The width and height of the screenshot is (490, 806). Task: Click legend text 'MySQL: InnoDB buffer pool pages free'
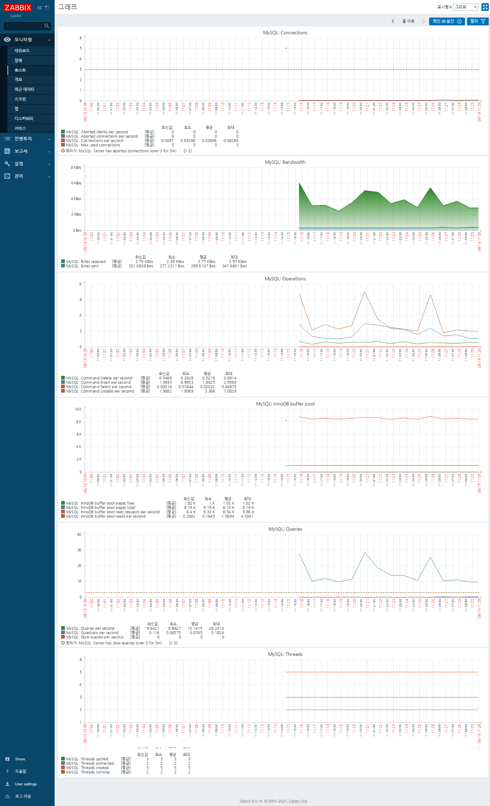tap(100, 503)
